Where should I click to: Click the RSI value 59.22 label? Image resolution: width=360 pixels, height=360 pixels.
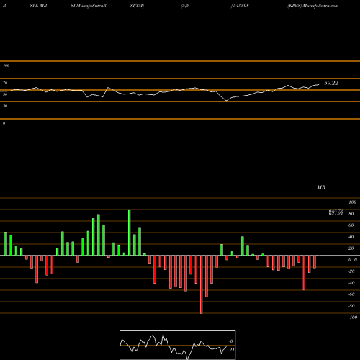point(331,83)
